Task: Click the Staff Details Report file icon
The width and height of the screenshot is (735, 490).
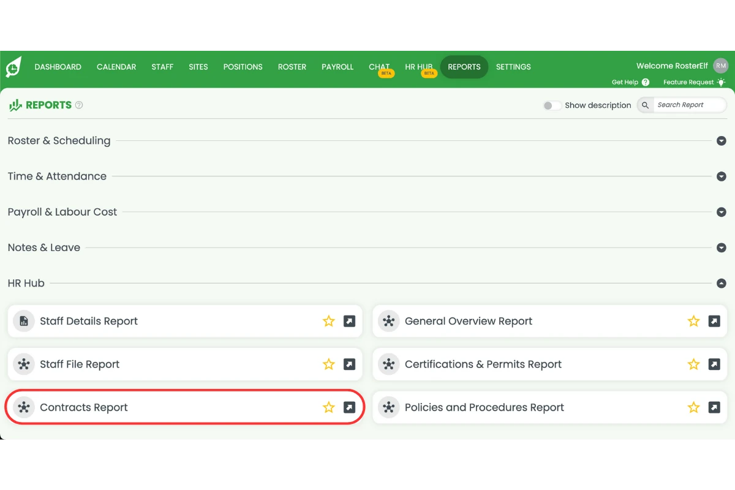Action: click(x=24, y=321)
